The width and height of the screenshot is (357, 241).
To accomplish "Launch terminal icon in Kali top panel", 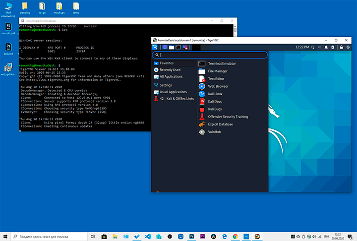I will 178,47.
